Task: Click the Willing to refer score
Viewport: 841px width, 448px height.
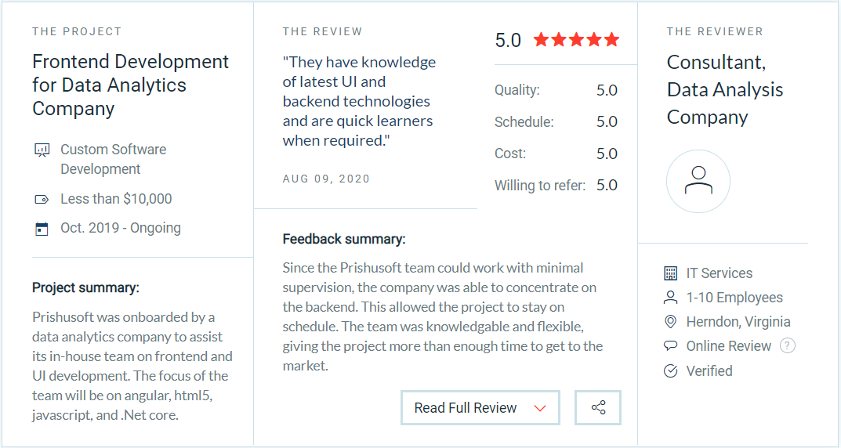Action: pyautogui.click(x=607, y=186)
